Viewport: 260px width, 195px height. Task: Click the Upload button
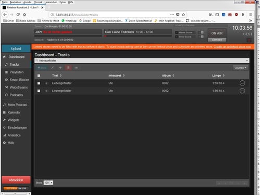[x=16, y=48]
